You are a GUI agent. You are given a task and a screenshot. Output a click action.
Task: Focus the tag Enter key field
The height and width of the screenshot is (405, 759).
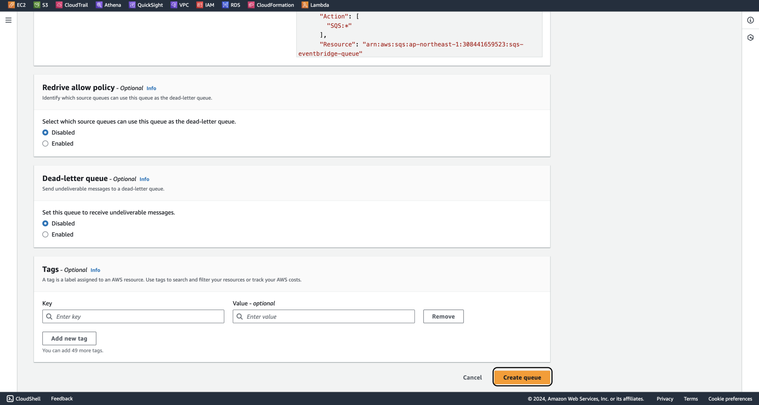click(137, 316)
